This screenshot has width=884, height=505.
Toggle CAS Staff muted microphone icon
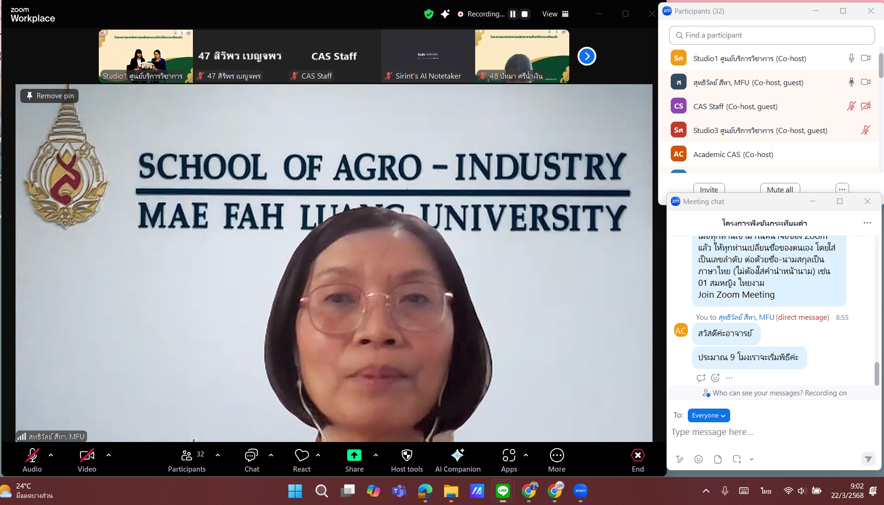point(851,106)
